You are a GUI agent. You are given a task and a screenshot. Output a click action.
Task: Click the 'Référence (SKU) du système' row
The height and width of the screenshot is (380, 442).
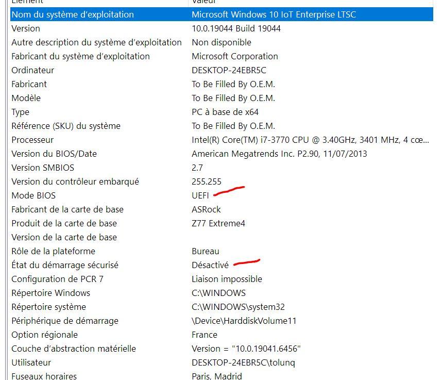[66, 126]
